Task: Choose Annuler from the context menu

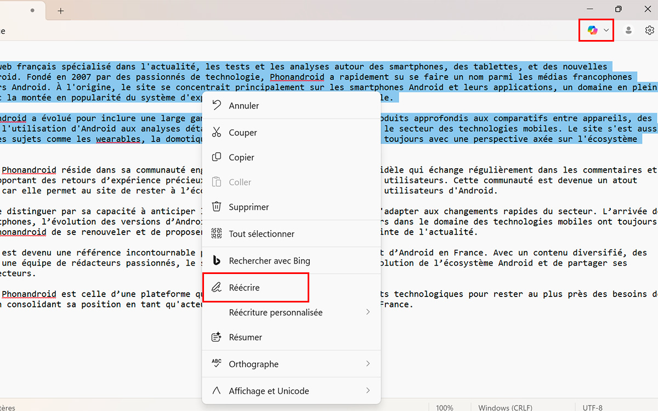Action: pos(291,106)
